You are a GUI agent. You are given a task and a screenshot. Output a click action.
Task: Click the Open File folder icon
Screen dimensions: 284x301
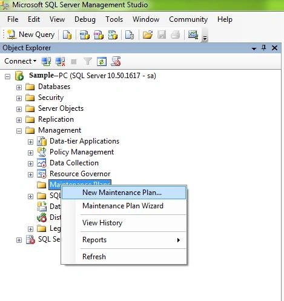click(x=148, y=35)
